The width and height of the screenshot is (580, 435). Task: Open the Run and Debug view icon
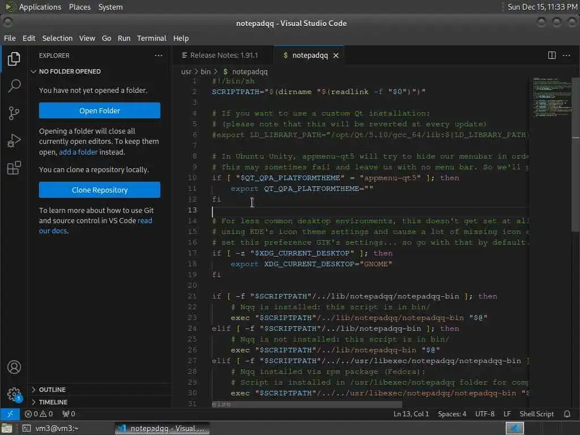pos(14,140)
